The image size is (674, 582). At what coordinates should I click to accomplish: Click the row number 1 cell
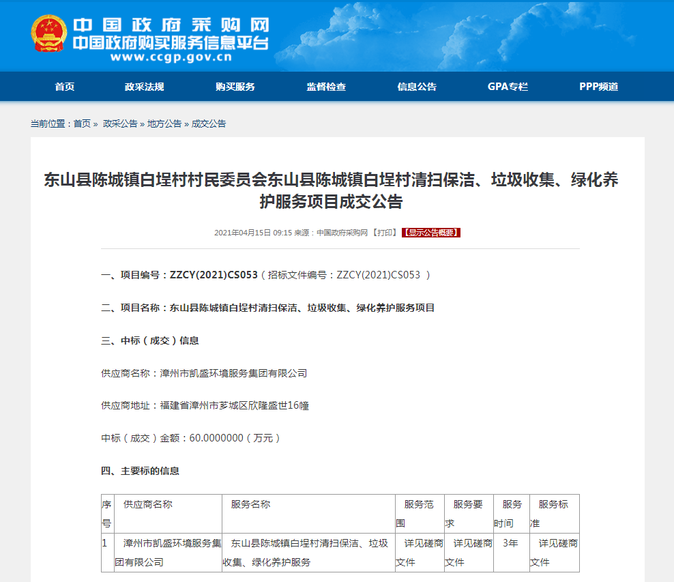pyautogui.click(x=108, y=553)
